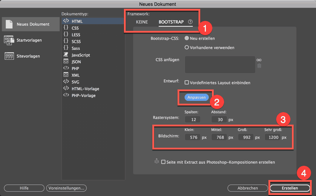This screenshot has width=316, height=196.
Task: Click the HTML code-bracket icon
Action: click(x=66, y=21)
